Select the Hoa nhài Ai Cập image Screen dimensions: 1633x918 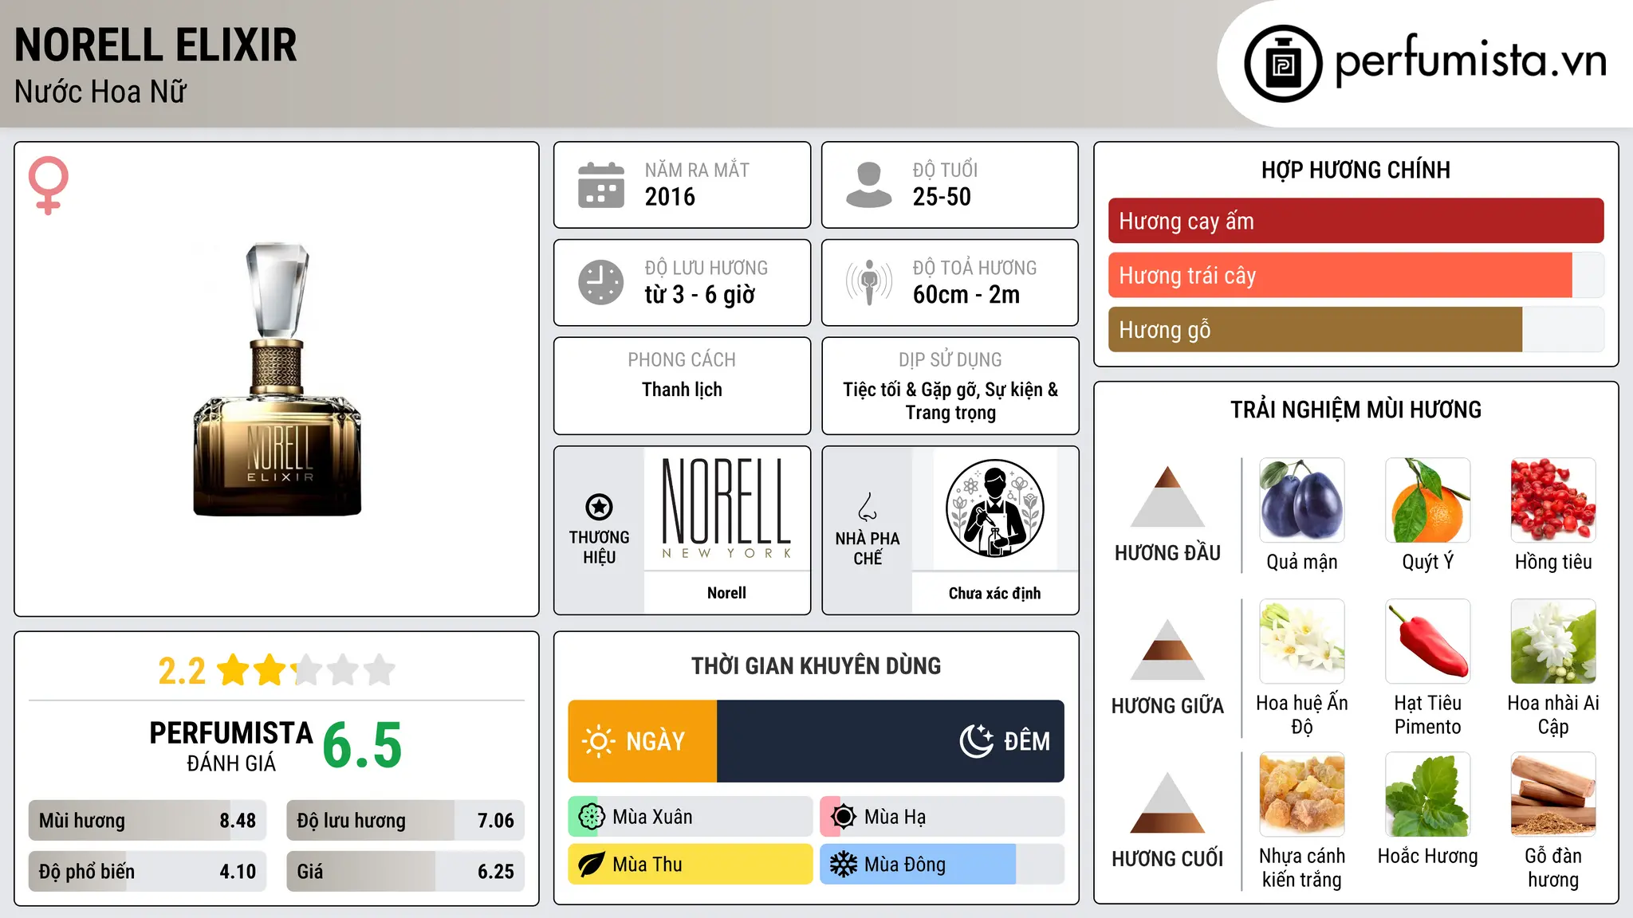click(1553, 641)
